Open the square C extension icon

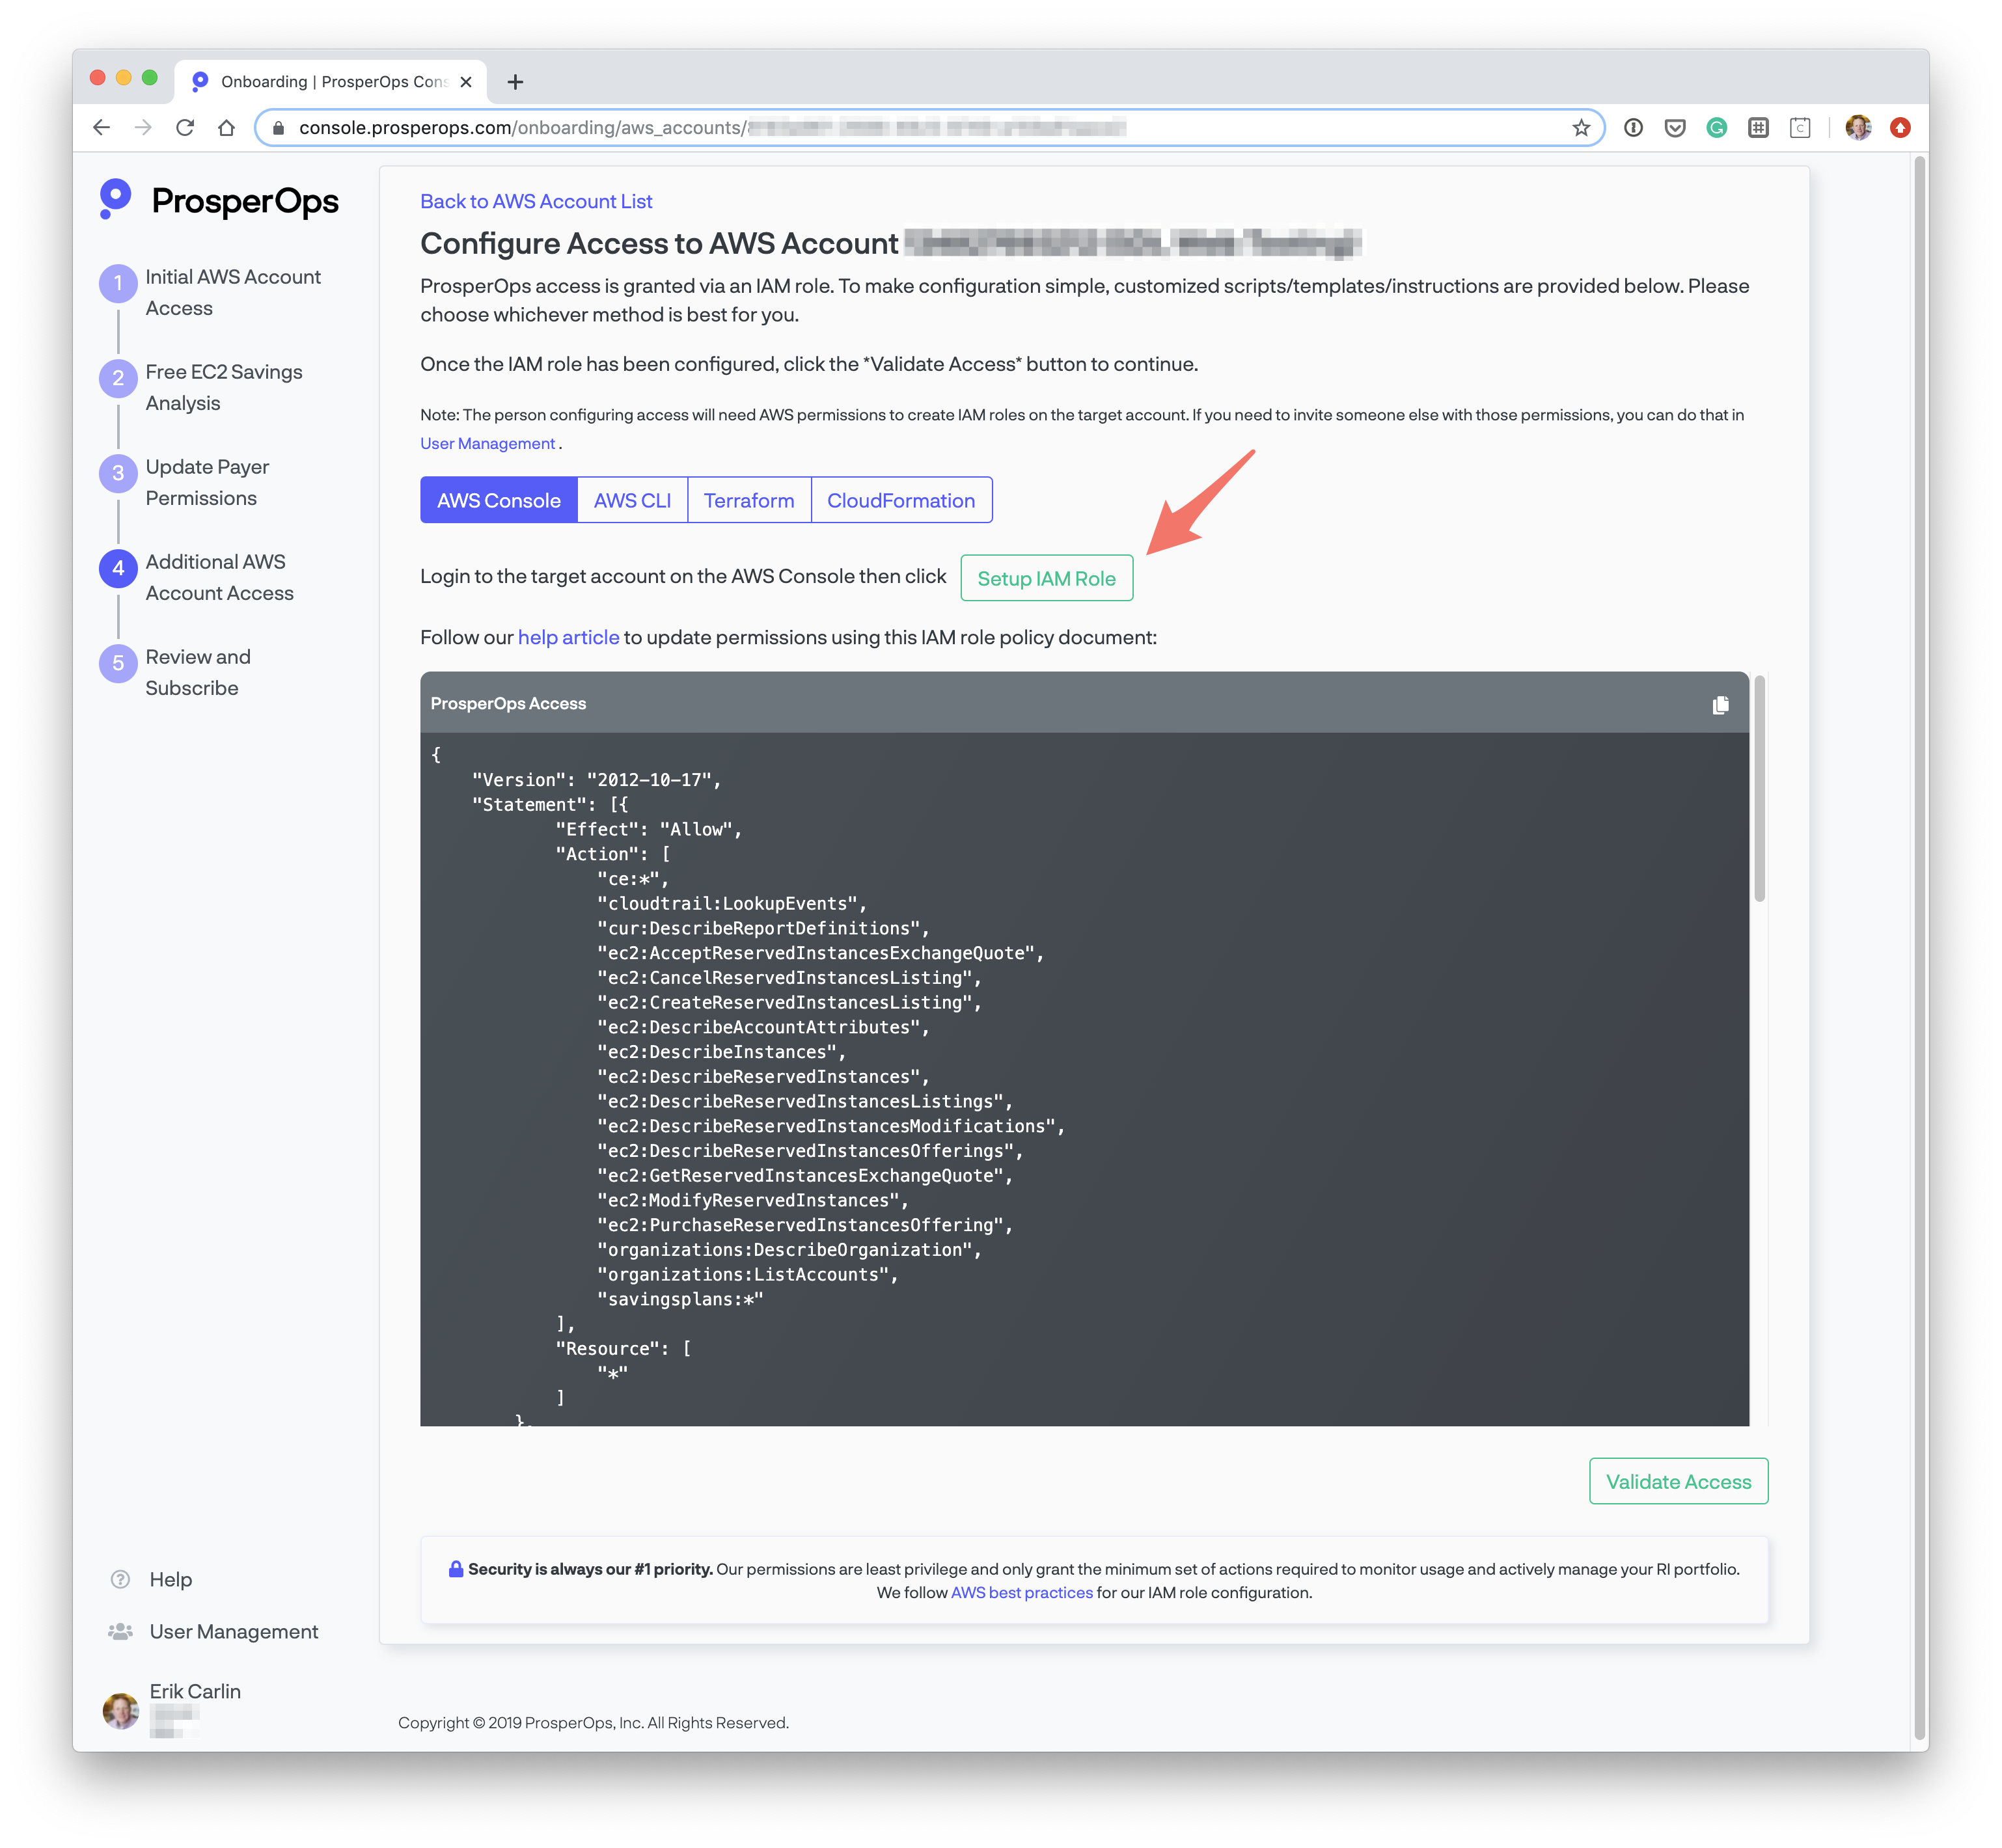(1800, 127)
